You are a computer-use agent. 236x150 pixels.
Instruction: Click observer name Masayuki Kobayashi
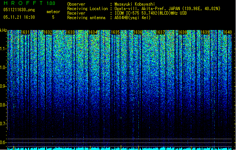[x=135, y=4]
